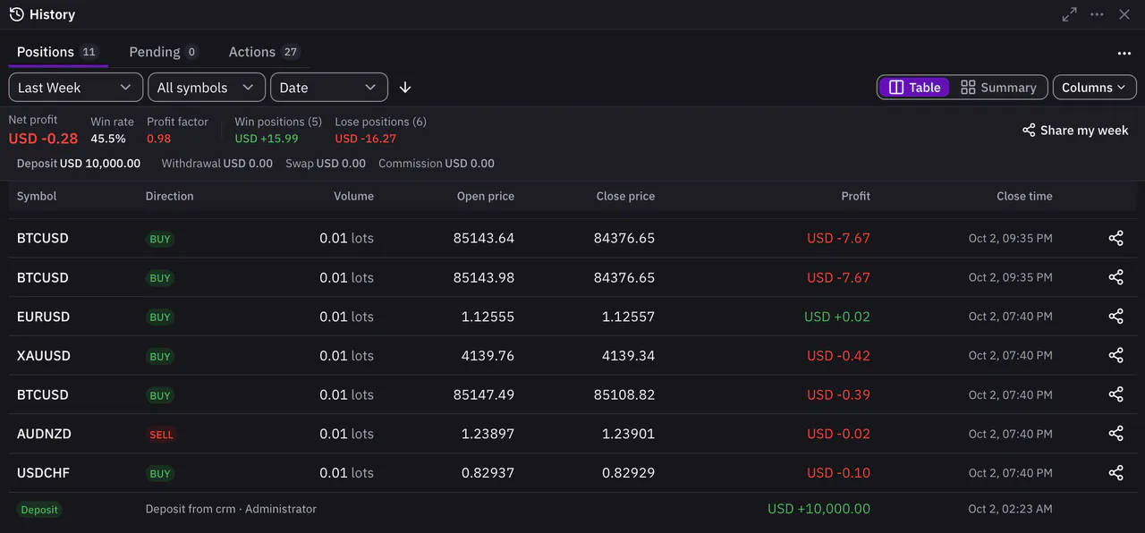Click the XAUUSD open price 4139.76
This screenshot has height=533, width=1145.
488,356
